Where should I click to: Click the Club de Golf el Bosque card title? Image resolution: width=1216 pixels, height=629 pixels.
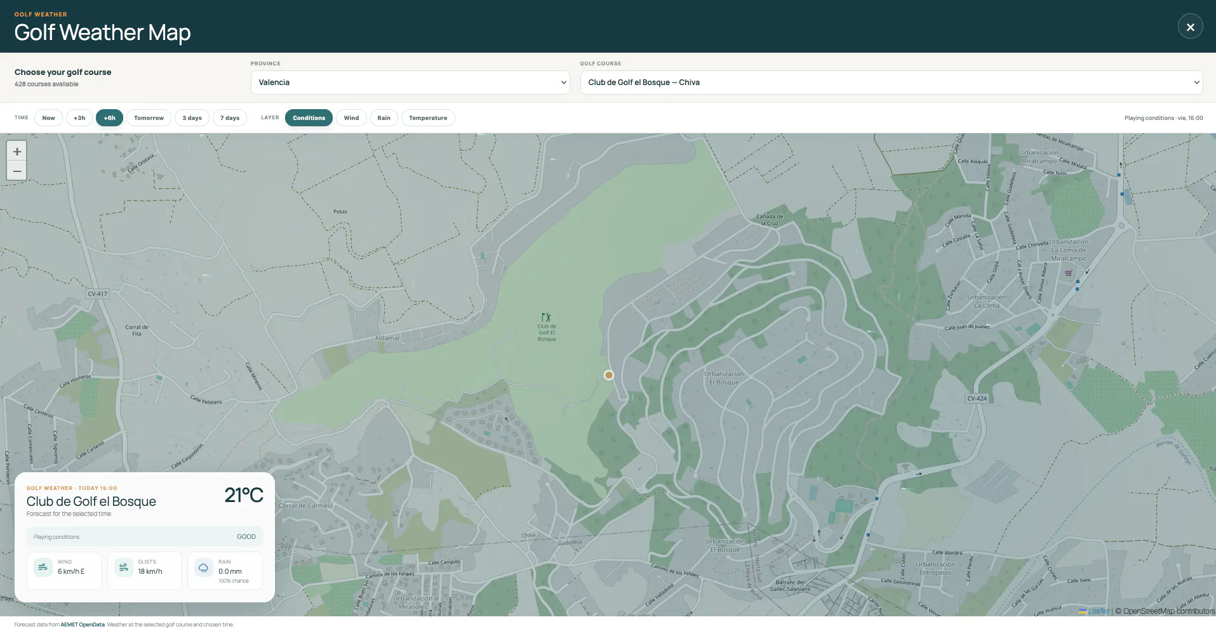tap(91, 501)
